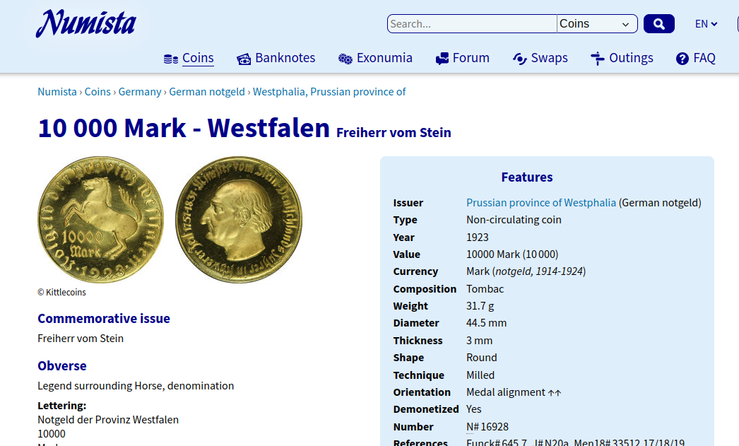Click the FAQ question mark icon

click(682, 59)
